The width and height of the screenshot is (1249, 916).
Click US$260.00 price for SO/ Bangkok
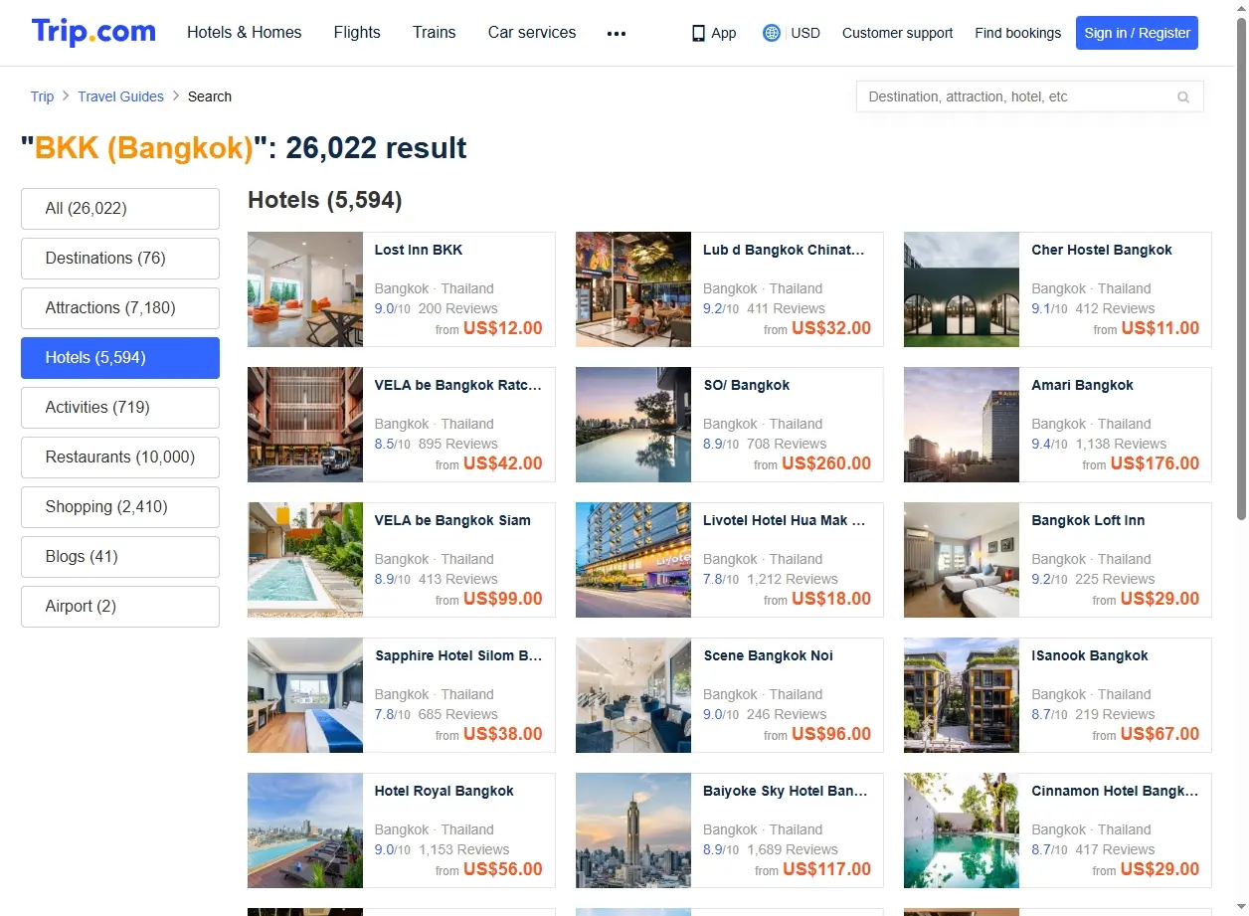[x=826, y=463]
